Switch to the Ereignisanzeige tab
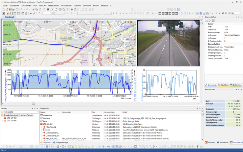The image size is (243, 152). [61, 143]
